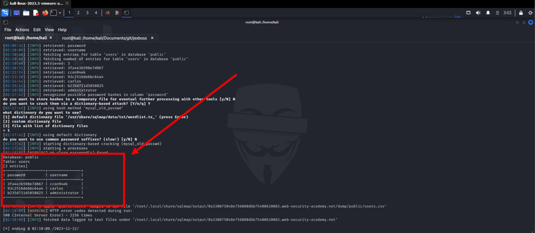Open the notifications bell icon
The height and width of the screenshot is (233, 535).
click(488, 13)
